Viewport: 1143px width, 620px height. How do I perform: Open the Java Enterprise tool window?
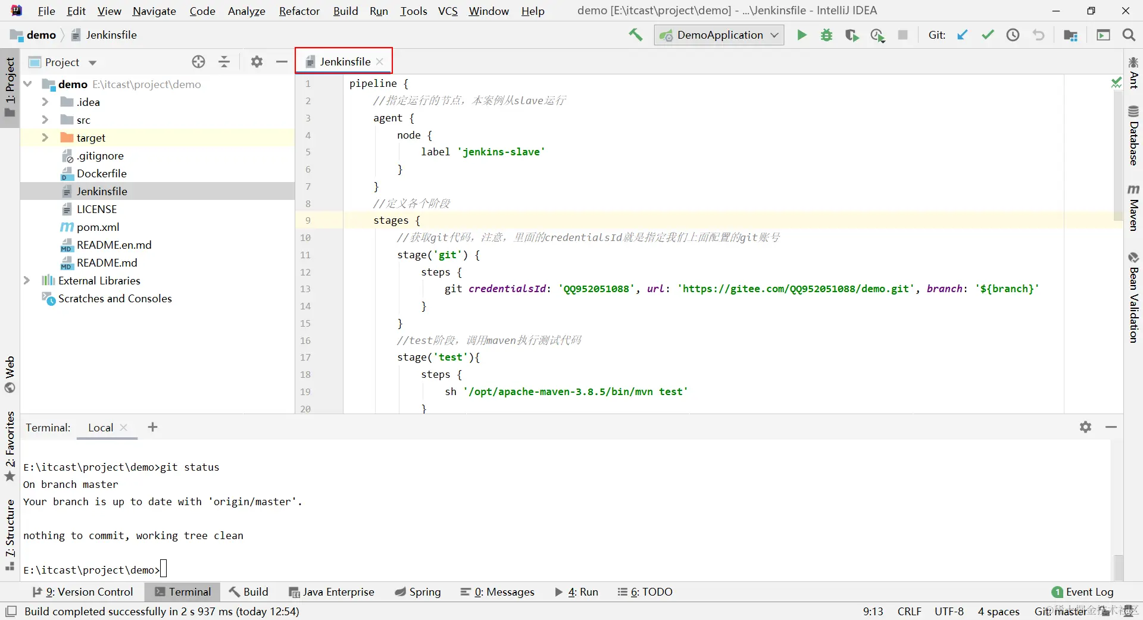332,591
